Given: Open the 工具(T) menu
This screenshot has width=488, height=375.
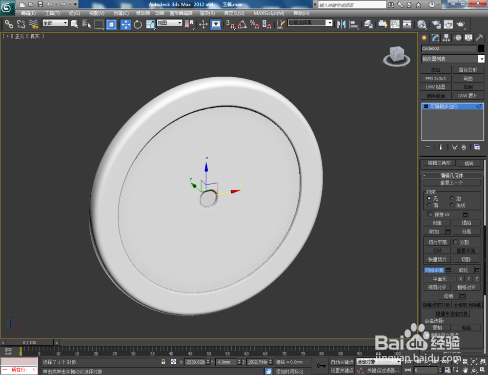Looking at the screenshot, I should [52, 13].
